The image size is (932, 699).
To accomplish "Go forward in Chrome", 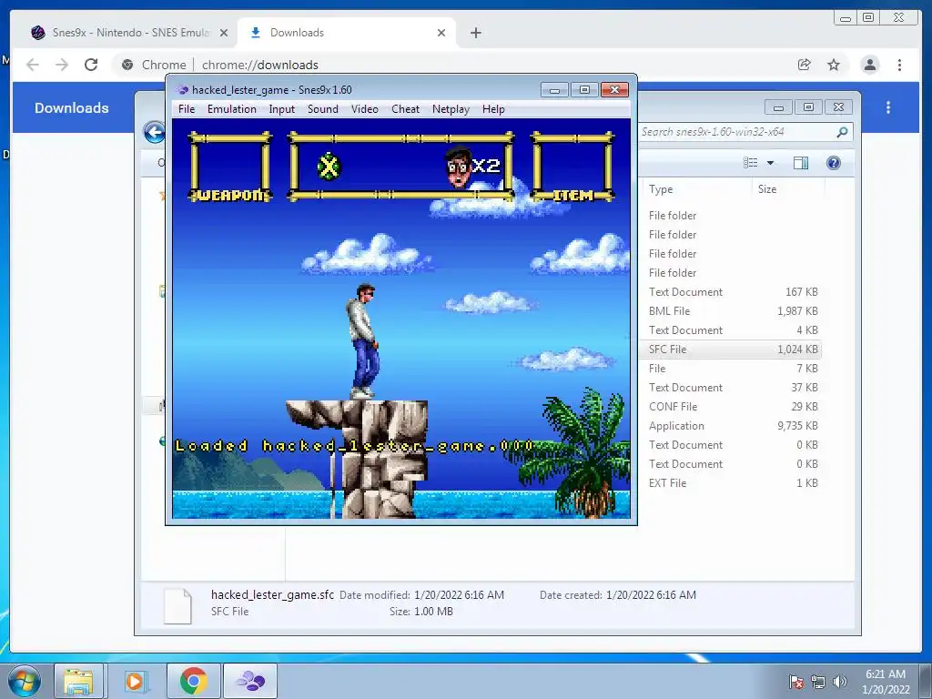I will pyautogui.click(x=62, y=65).
